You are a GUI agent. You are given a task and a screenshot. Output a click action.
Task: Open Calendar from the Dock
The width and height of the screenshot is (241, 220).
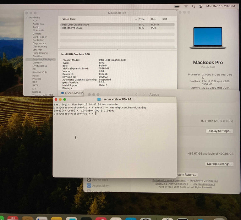click(13, 218)
